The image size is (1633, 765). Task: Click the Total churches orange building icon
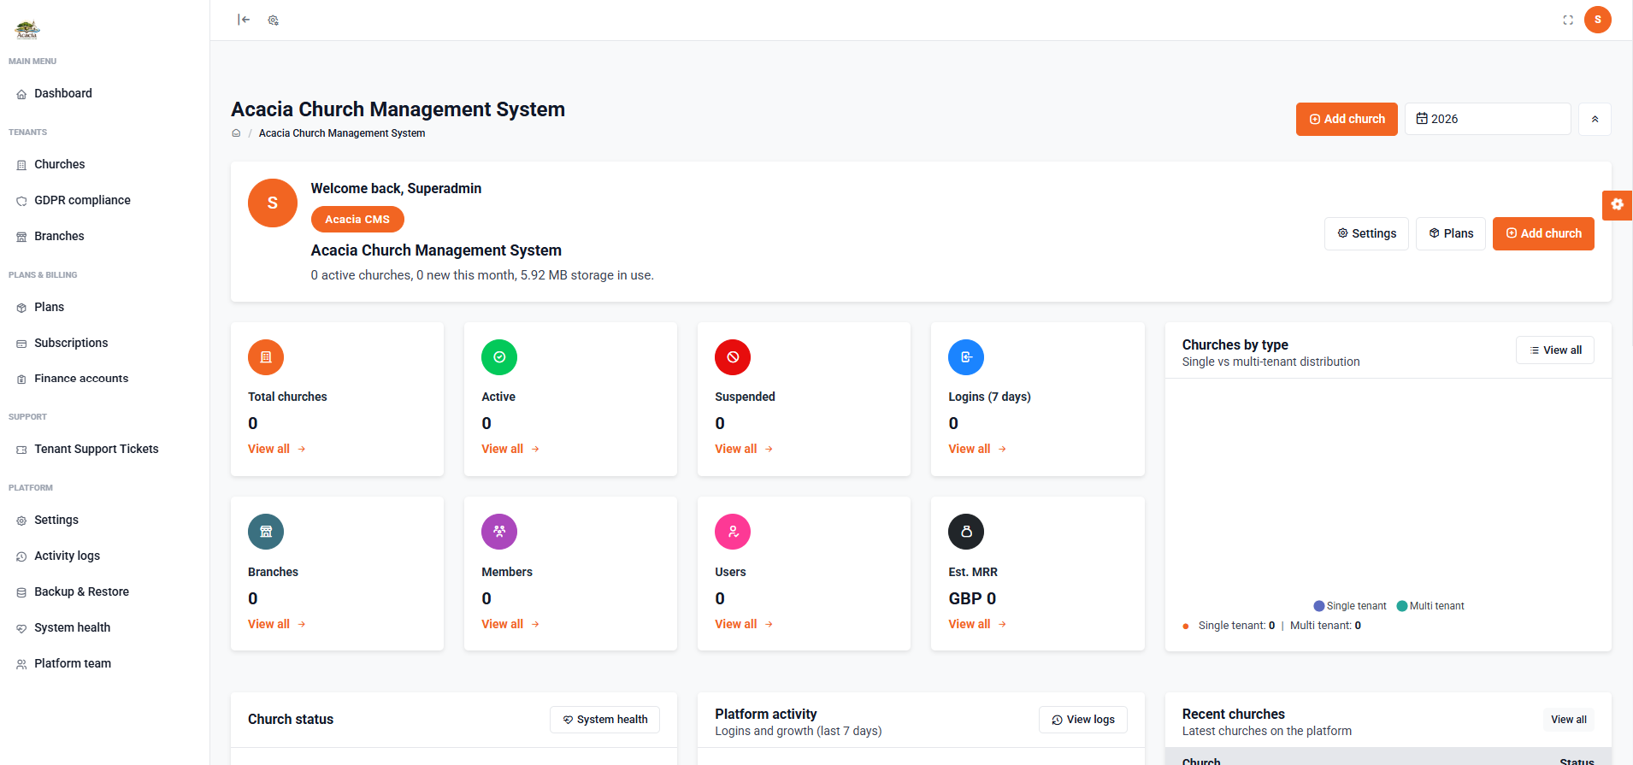coord(266,357)
